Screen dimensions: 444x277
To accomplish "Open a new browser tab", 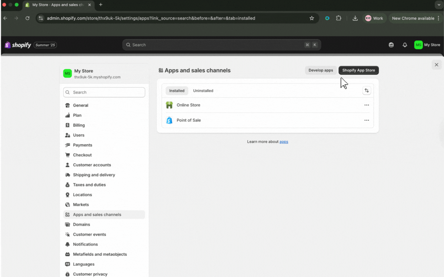I will 100,5.
